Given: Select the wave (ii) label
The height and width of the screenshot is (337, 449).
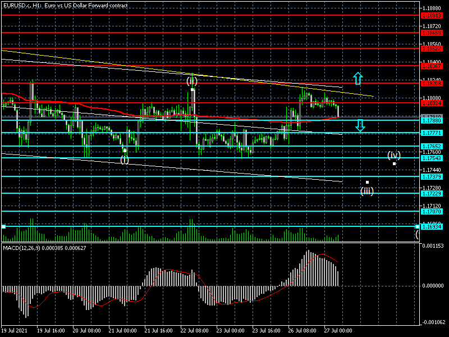Looking at the screenshot, I should (x=192, y=81).
